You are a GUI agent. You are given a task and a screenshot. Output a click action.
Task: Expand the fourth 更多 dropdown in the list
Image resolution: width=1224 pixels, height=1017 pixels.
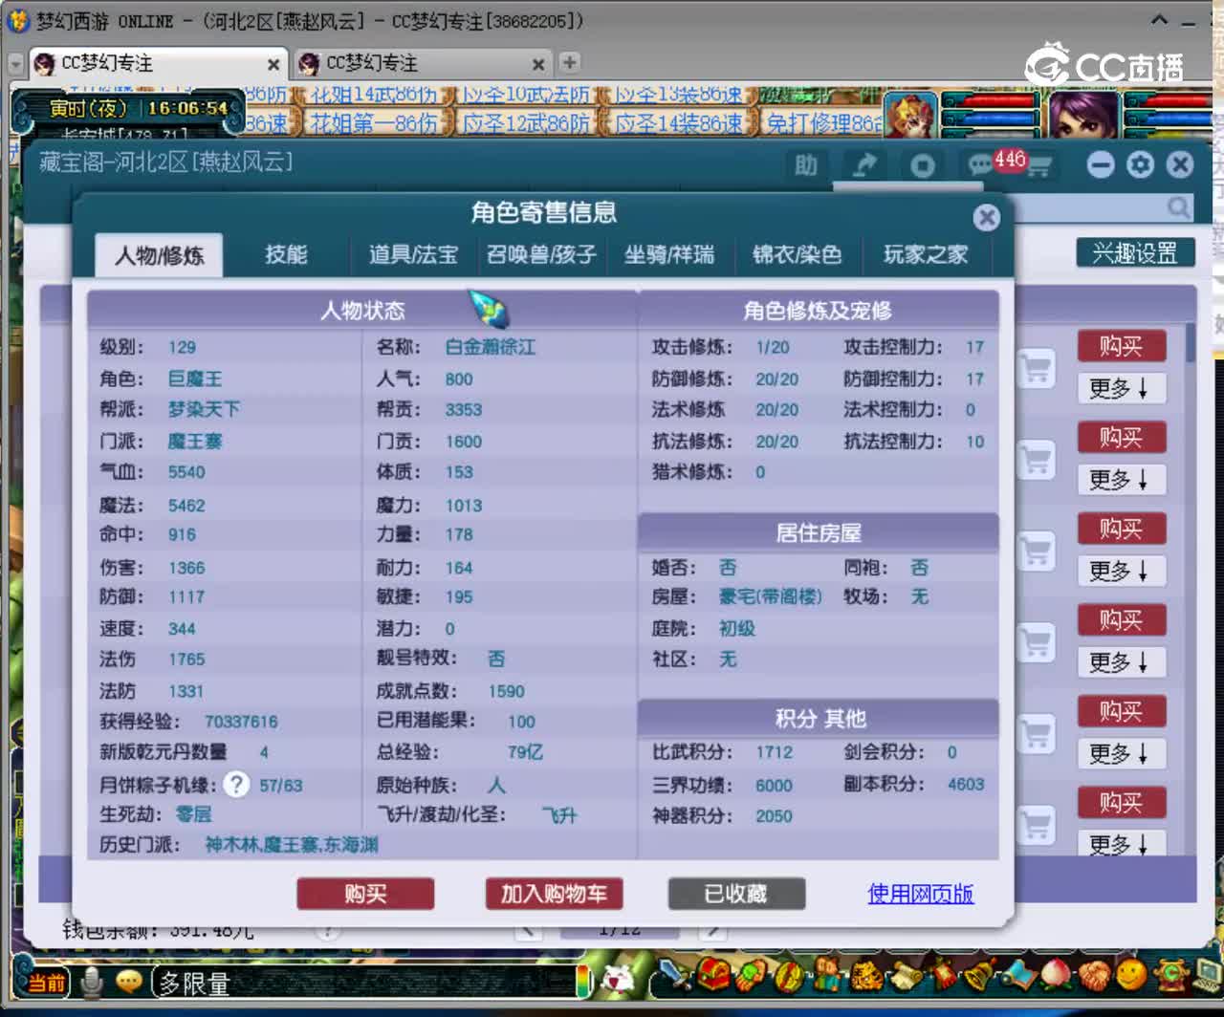click(1121, 661)
